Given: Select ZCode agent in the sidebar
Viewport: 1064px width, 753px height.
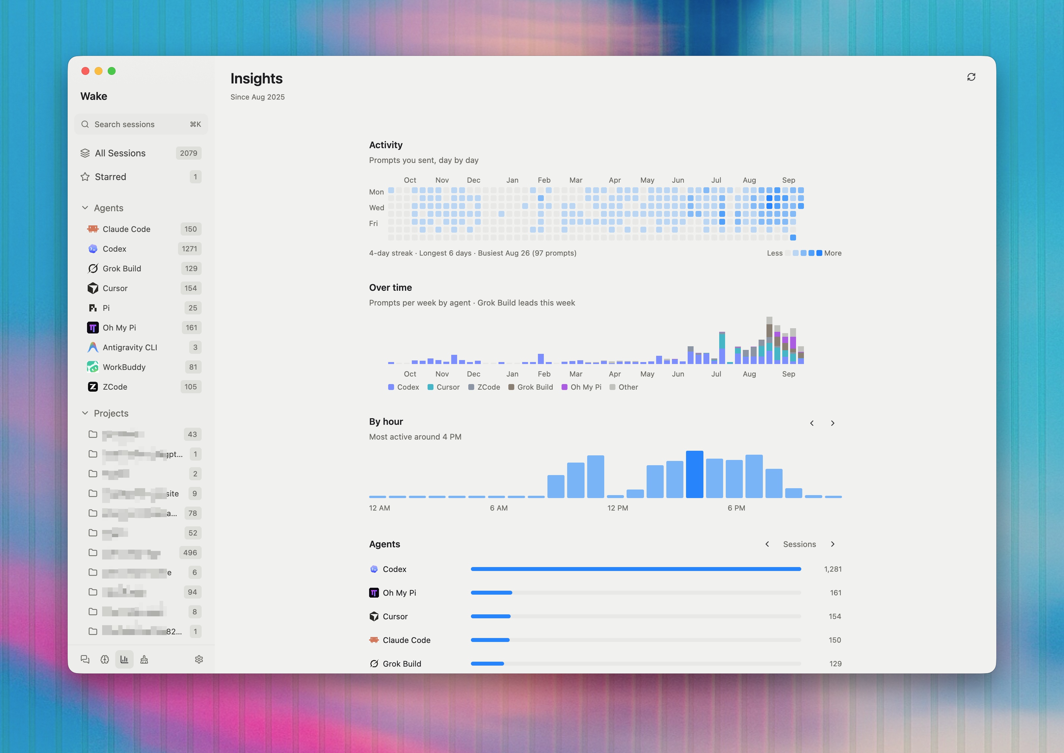Looking at the screenshot, I should (x=141, y=387).
